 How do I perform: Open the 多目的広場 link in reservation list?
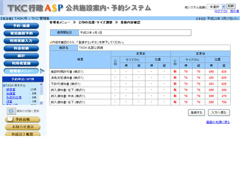coord(14,97)
